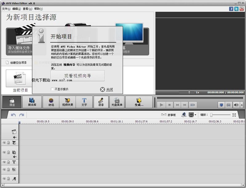The image size is (246, 188).
Task: Click the monitor icon in timeline toolbar
Action: [191, 115]
